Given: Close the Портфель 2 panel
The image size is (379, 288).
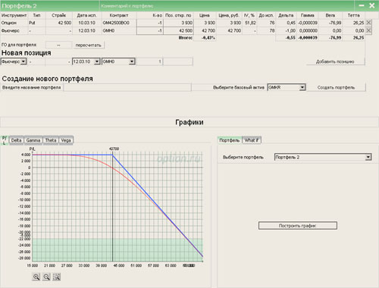Looking at the screenshot, I should tap(372, 5).
